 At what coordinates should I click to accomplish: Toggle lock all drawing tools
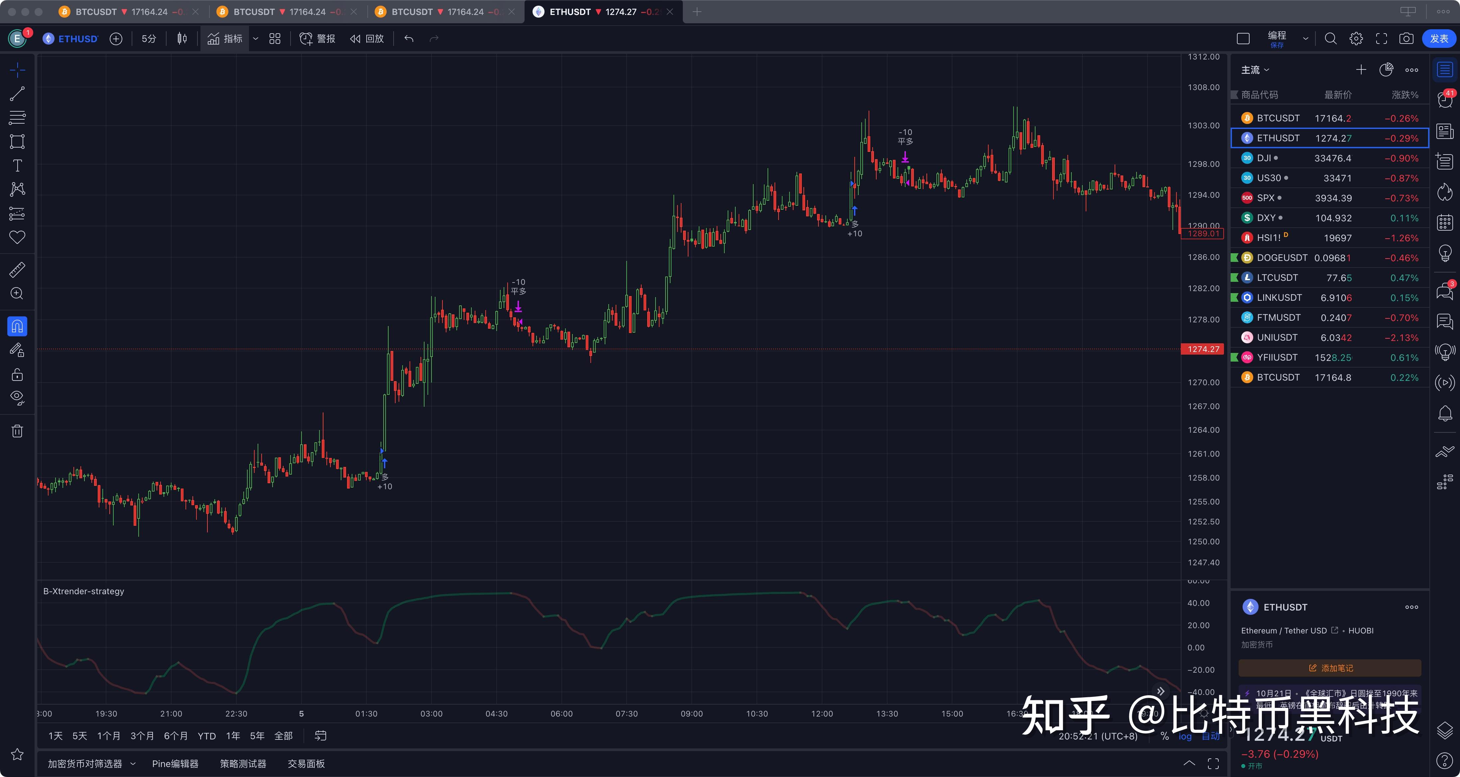(x=17, y=375)
